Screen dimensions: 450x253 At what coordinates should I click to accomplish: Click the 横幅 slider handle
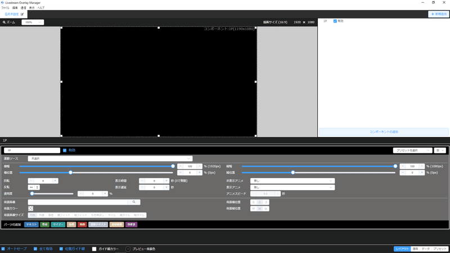coord(173,166)
